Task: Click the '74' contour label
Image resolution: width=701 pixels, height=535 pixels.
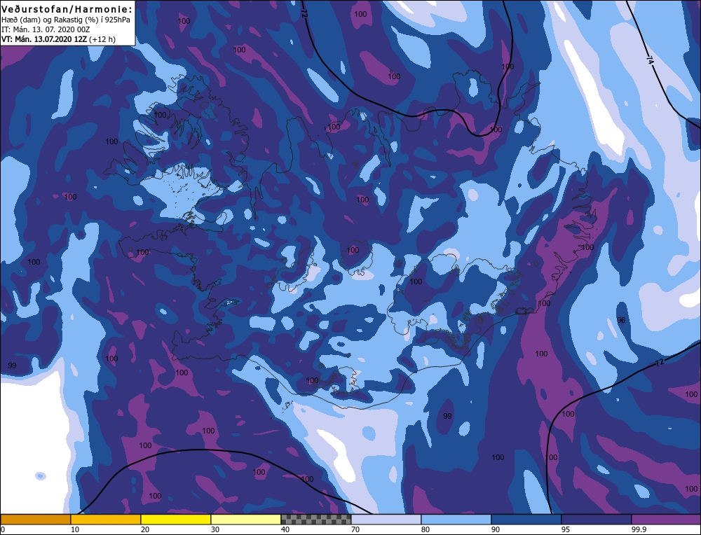Action: pyautogui.click(x=650, y=60)
